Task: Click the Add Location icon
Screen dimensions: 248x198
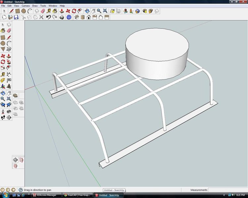Action: [x=112, y=11]
